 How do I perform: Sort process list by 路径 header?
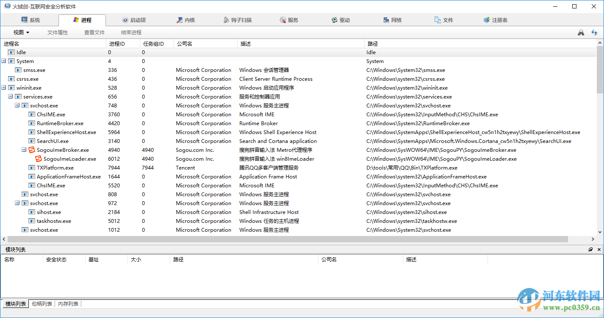(x=481, y=44)
